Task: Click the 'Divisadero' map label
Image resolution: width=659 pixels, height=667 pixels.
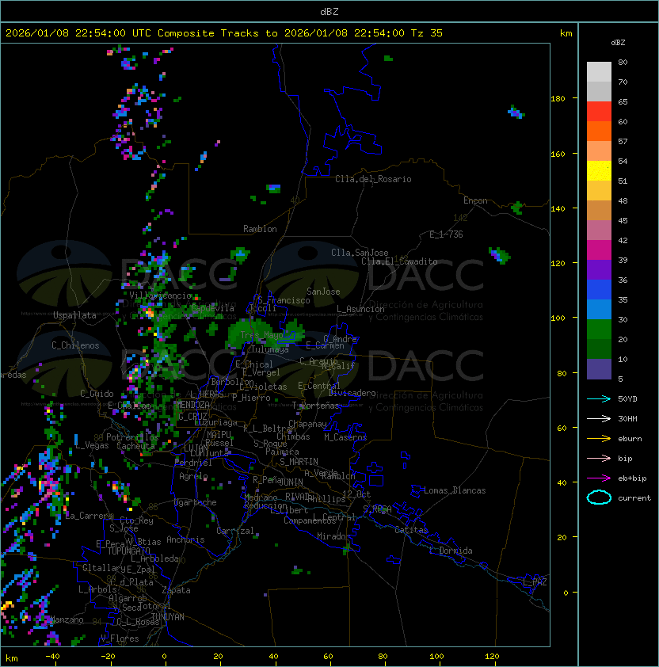Action: pyautogui.click(x=352, y=393)
